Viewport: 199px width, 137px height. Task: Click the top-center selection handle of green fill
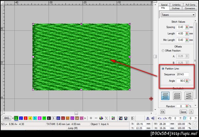pyautogui.click(x=81, y=24)
